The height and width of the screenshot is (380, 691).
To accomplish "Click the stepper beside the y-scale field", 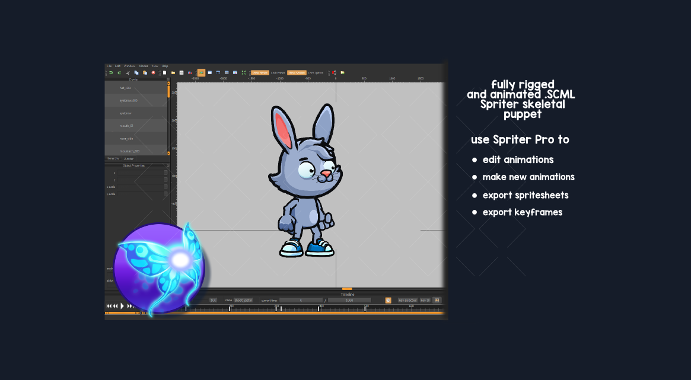I will tap(166, 194).
